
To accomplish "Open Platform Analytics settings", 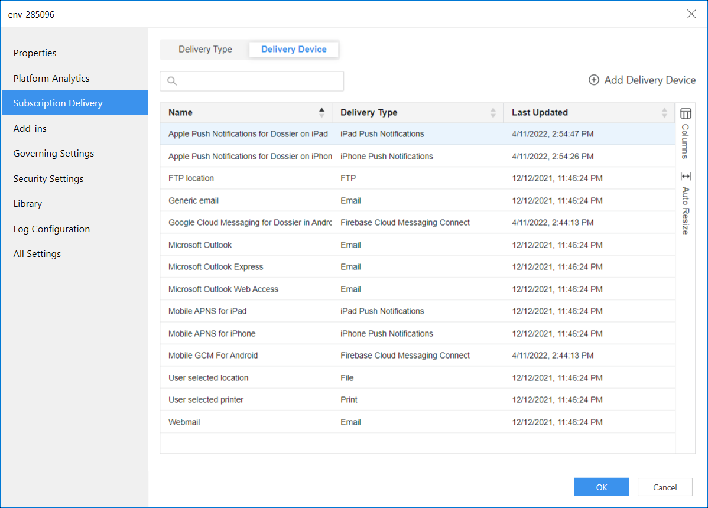I will pyautogui.click(x=51, y=78).
